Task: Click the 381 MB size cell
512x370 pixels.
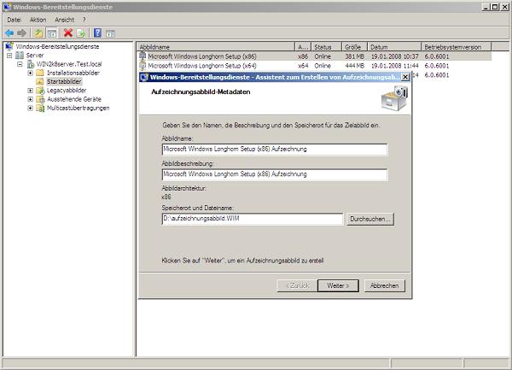Action: (355, 56)
